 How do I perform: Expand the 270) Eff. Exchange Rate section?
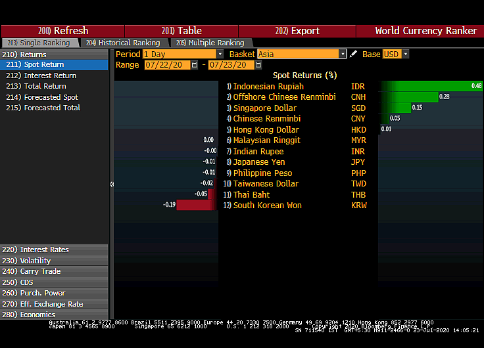[x=54, y=304]
